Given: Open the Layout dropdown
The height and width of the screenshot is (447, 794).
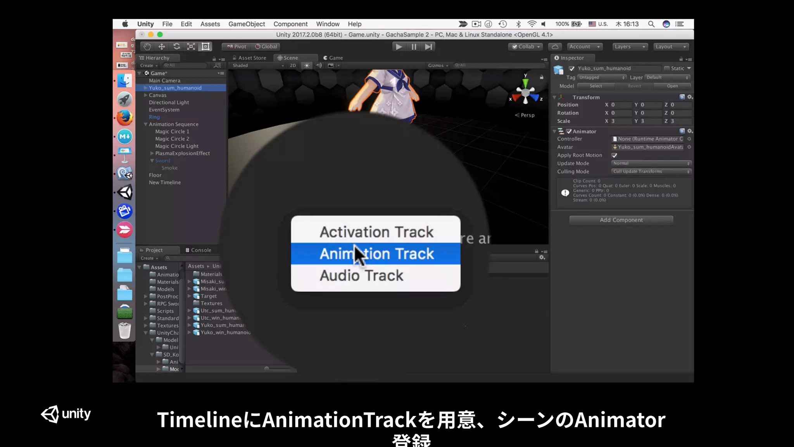Looking at the screenshot, I should (671, 47).
